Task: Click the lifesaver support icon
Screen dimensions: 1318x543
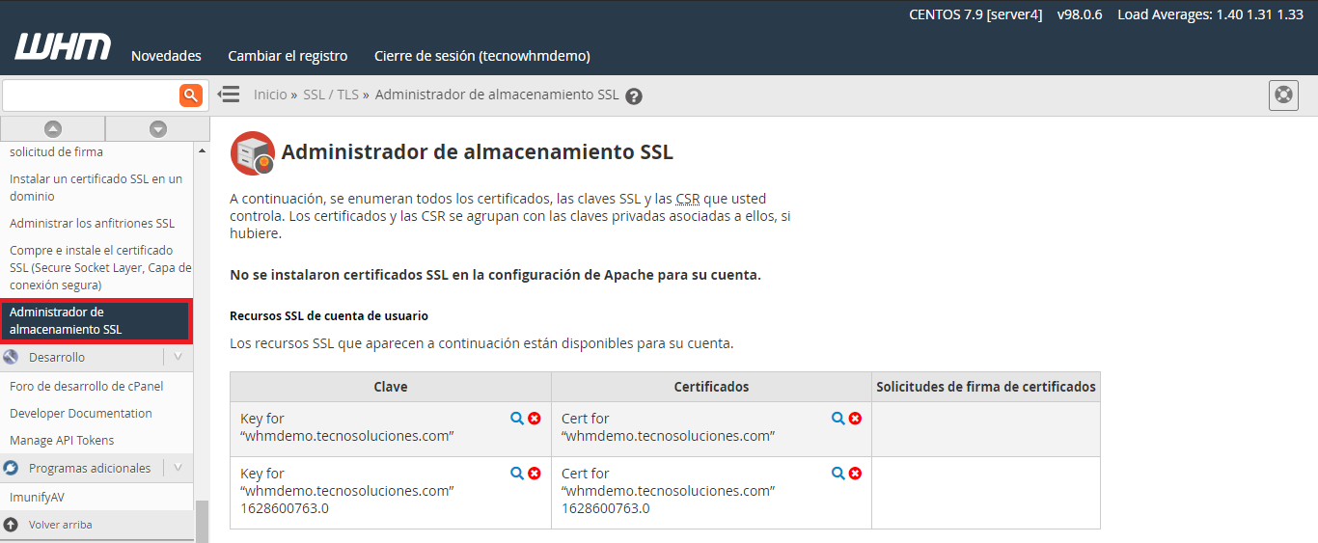Action: pyautogui.click(x=1283, y=95)
